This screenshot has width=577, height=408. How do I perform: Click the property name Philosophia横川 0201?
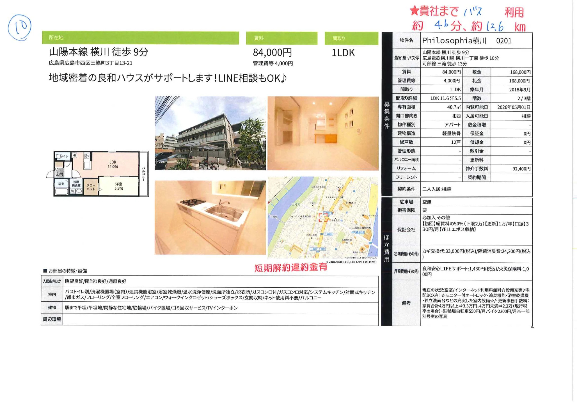[467, 41]
